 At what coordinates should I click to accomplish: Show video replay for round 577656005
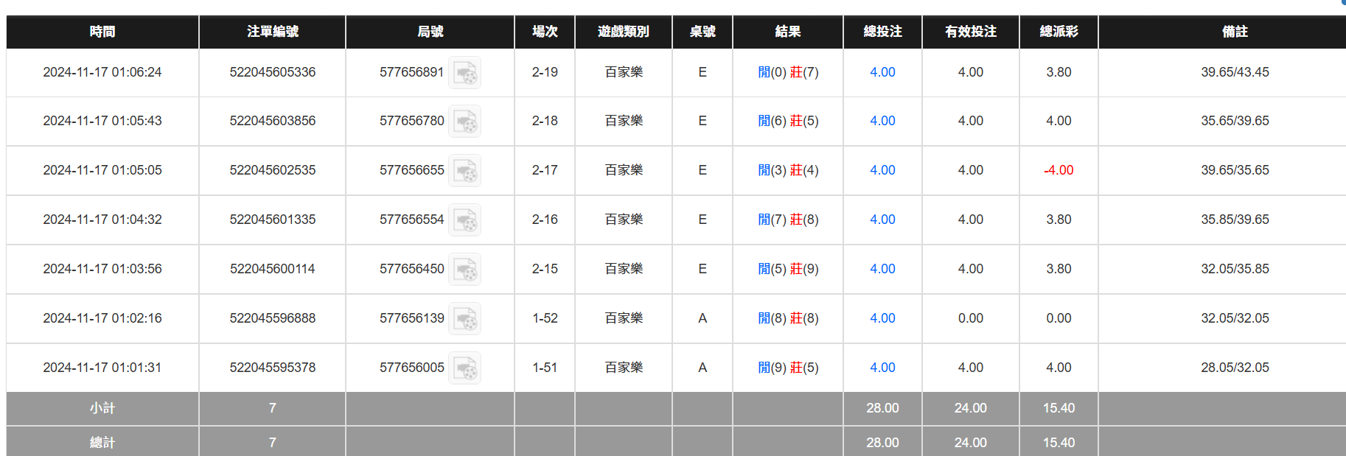click(465, 368)
